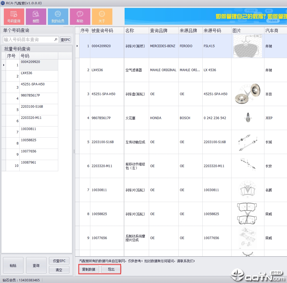Click the MAHLE ORIGINAL query brand cell
This screenshot has width=287, height=283.
164,70
